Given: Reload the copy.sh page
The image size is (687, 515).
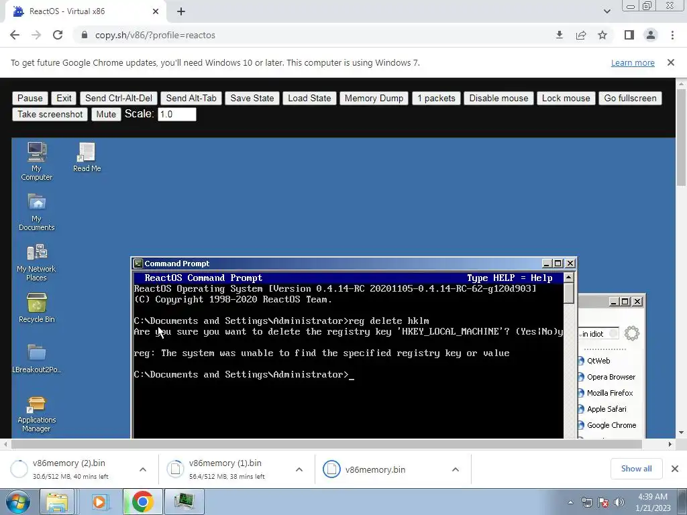Looking at the screenshot, I should [58, 35].
